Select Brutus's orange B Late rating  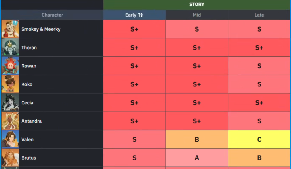pyautogui.click(x=259, y=158)
